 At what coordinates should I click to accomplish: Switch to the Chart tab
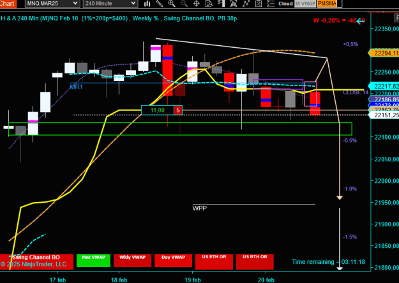pyautogui.click(x=8, y=4)
